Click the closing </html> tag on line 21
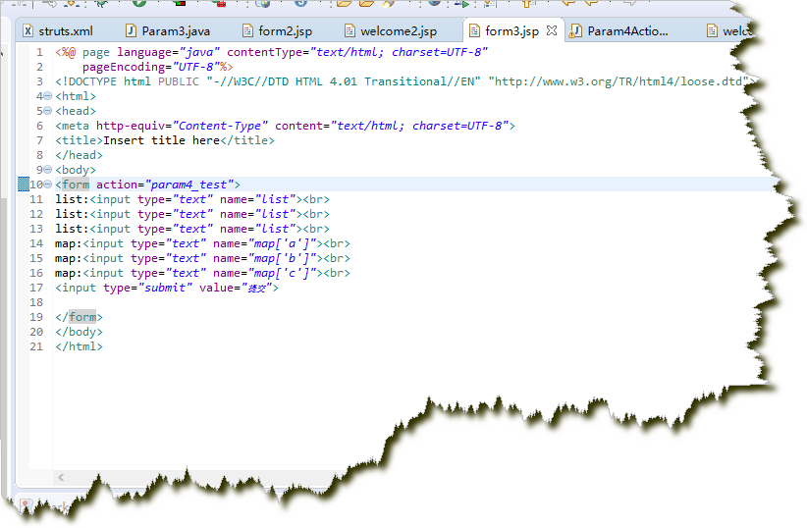807x528 pixels. [79, 346]
